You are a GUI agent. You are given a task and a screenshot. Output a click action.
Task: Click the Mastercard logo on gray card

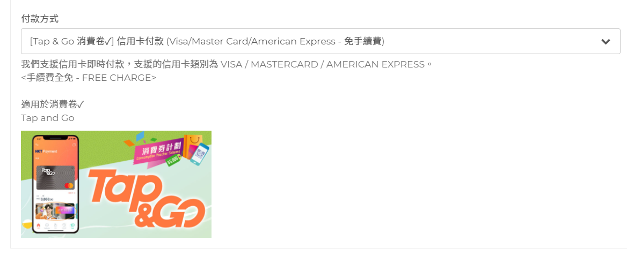tap(69, 186)
